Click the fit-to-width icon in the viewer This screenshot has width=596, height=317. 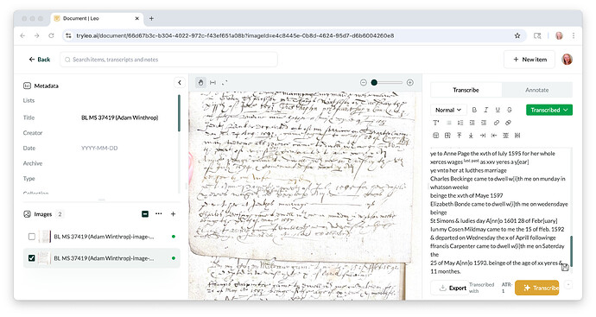pos(212,82)
